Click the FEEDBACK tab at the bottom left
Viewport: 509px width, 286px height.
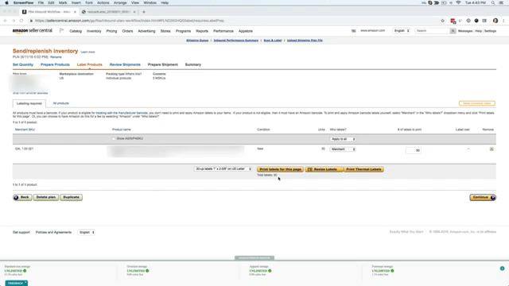click(x=16, y=283)
